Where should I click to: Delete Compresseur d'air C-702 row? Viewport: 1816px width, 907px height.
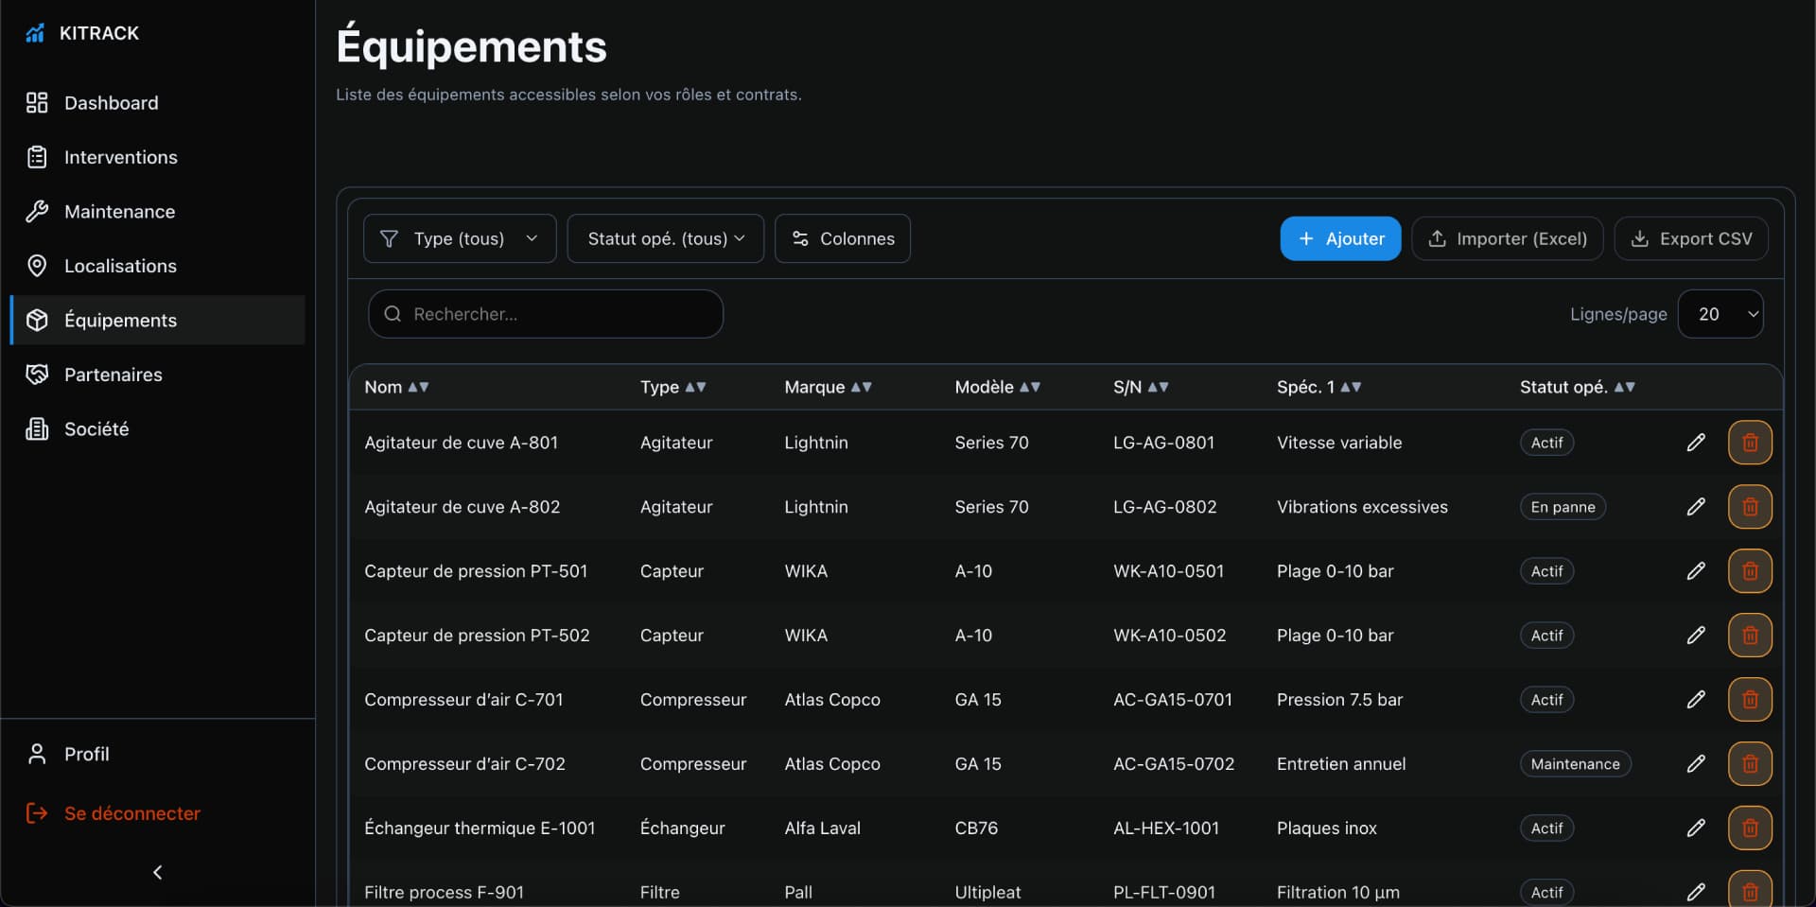(x=1750, y=764)
